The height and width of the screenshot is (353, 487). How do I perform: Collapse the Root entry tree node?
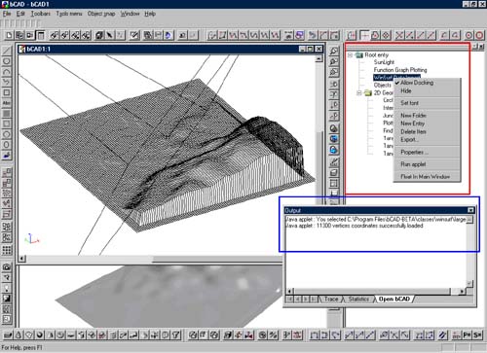(x=350, y=55)
